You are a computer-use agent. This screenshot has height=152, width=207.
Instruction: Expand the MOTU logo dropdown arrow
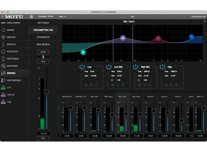(x=2, y=17)
